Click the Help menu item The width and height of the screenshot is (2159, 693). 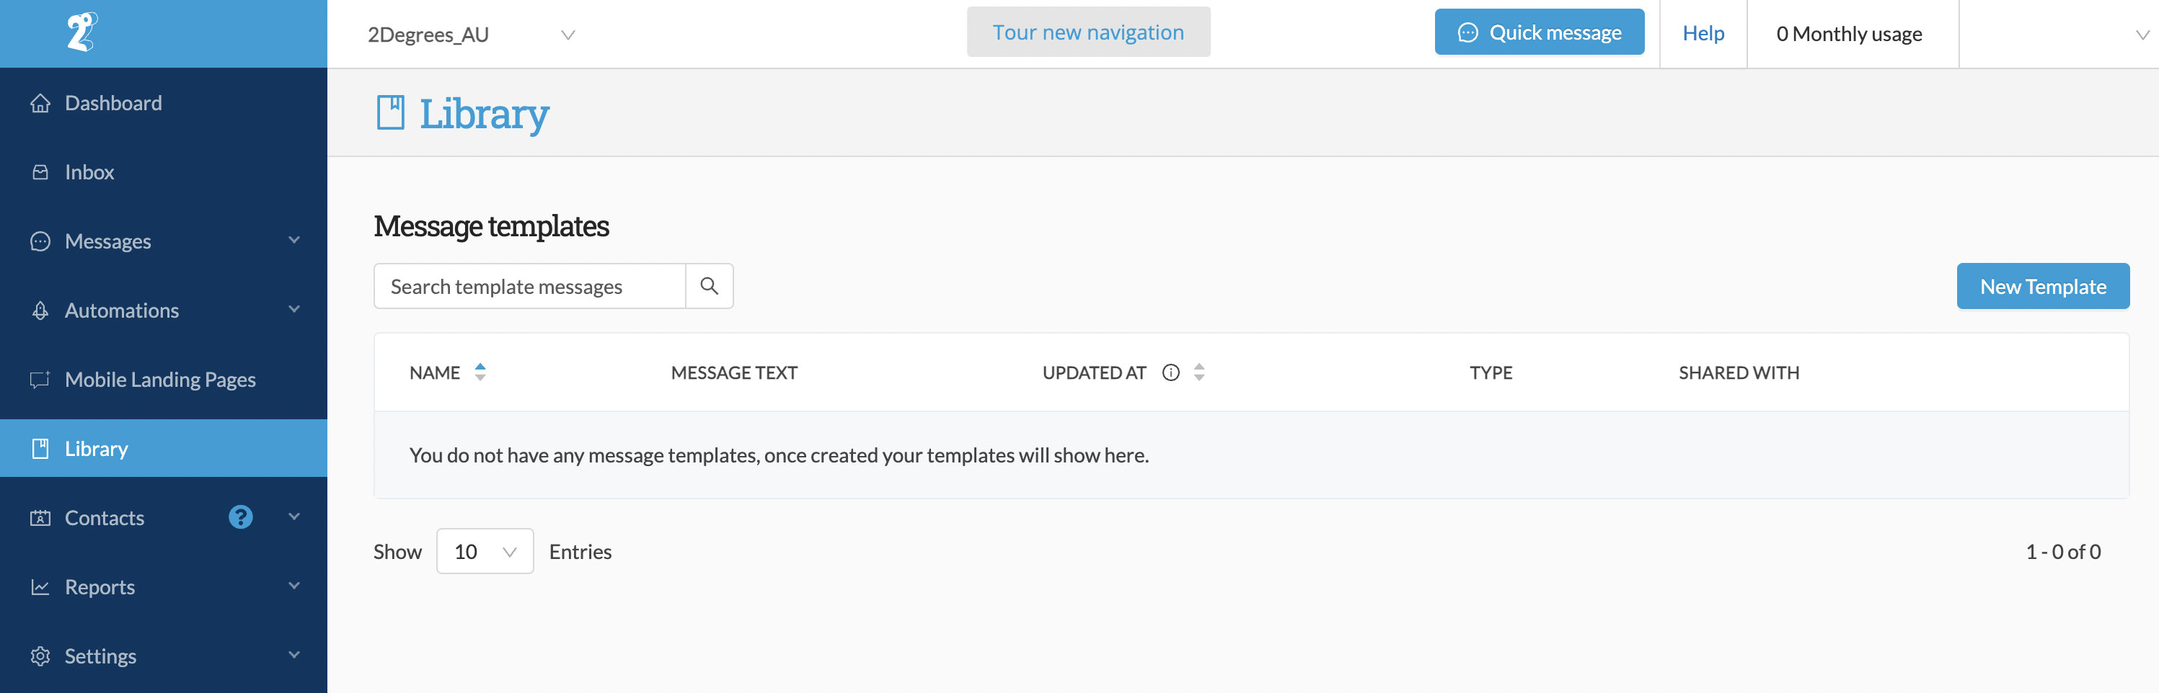point(1703,32)
